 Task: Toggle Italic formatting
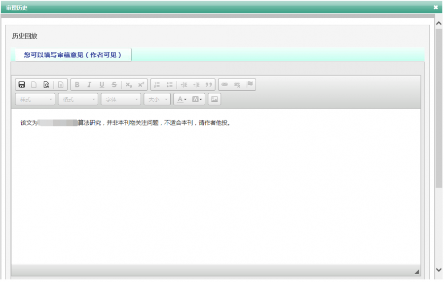point(89,84)
